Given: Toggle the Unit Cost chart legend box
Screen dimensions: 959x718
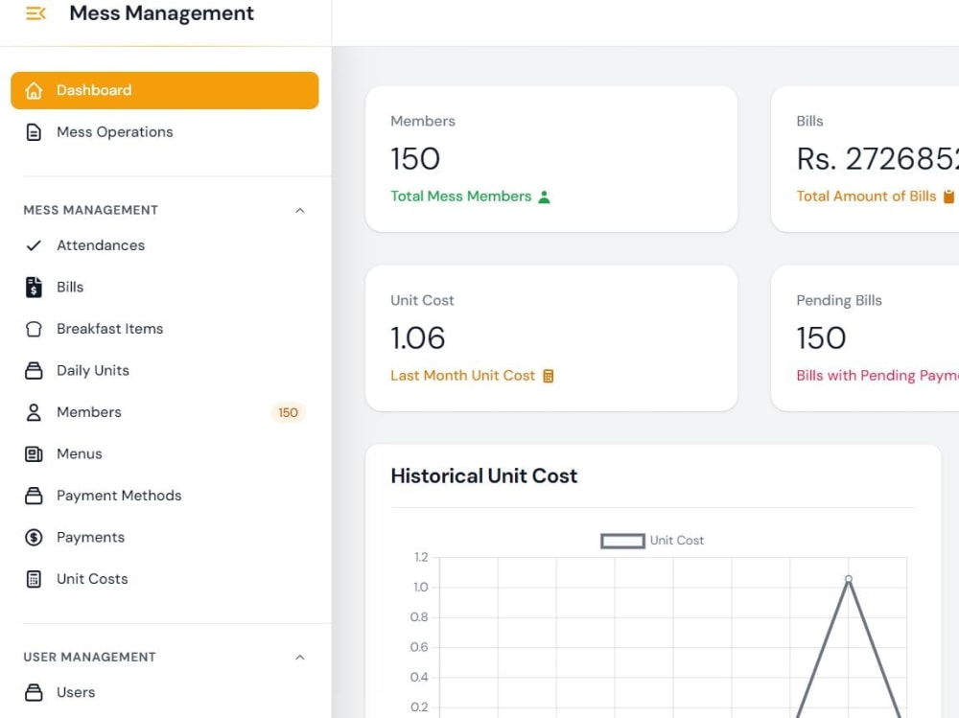Looking at the screenshot, I should pos(622,541).
